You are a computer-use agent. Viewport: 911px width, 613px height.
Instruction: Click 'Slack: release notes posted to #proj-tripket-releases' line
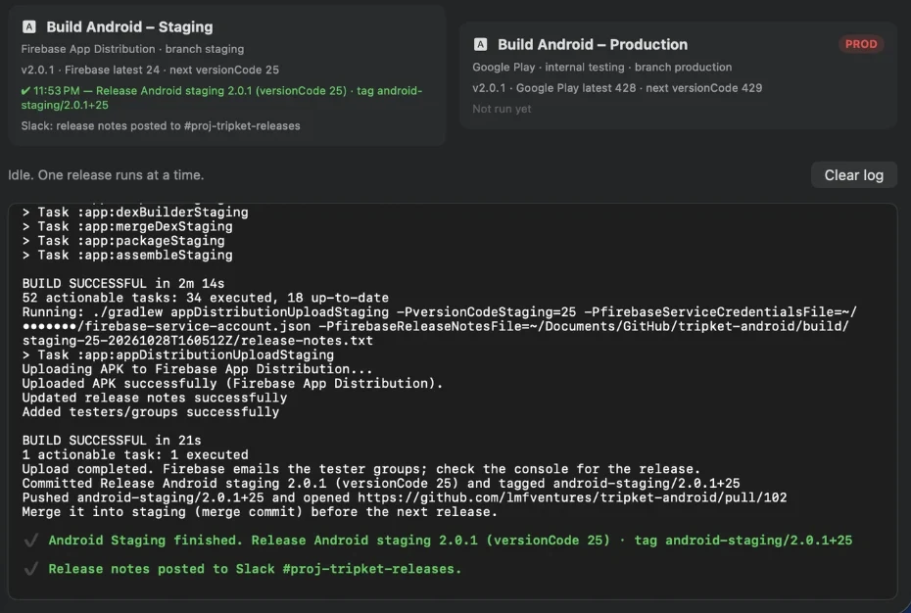(161, 125)
